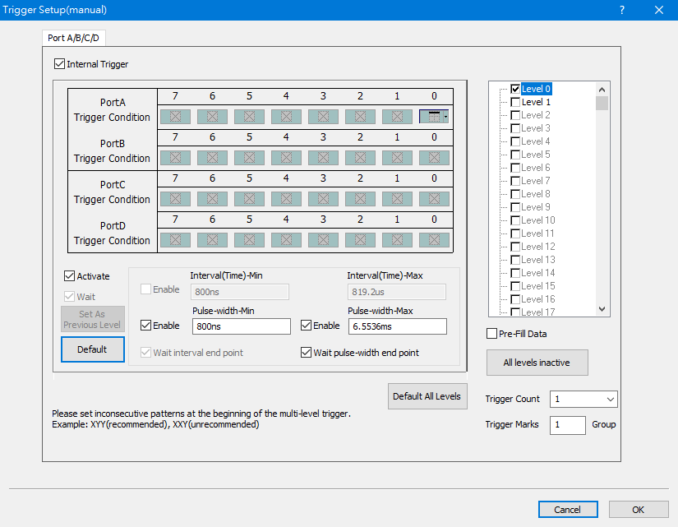Click PortB bit 4 trigger condition icon
Viewport: 678px width, 527px height.
pyautogui.click(x=286, y=158)
